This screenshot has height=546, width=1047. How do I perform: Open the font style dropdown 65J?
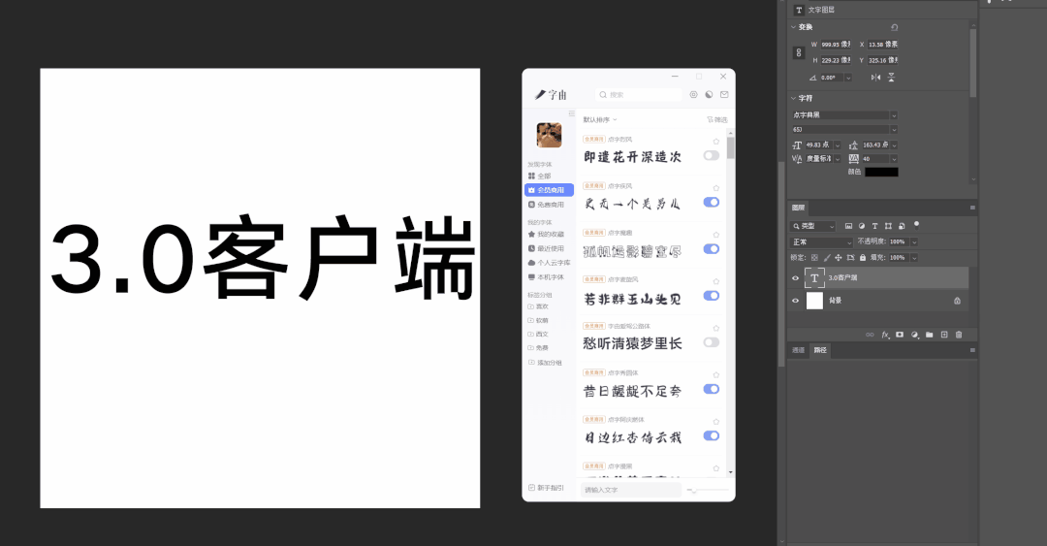pos(894,130)
